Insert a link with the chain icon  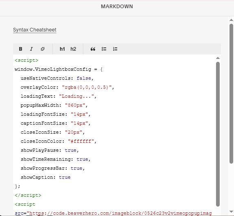(42, 49)
